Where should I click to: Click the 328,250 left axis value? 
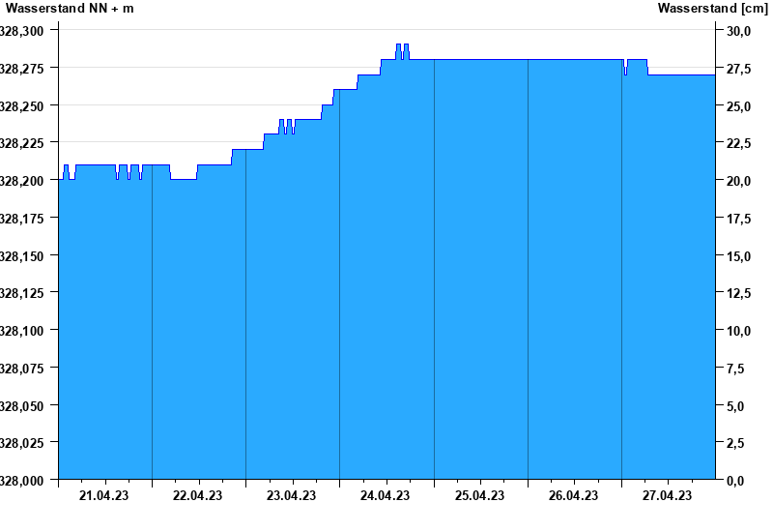[x=21, y=106]
